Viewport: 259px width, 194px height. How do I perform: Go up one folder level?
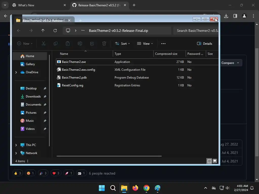pos(43,31)
